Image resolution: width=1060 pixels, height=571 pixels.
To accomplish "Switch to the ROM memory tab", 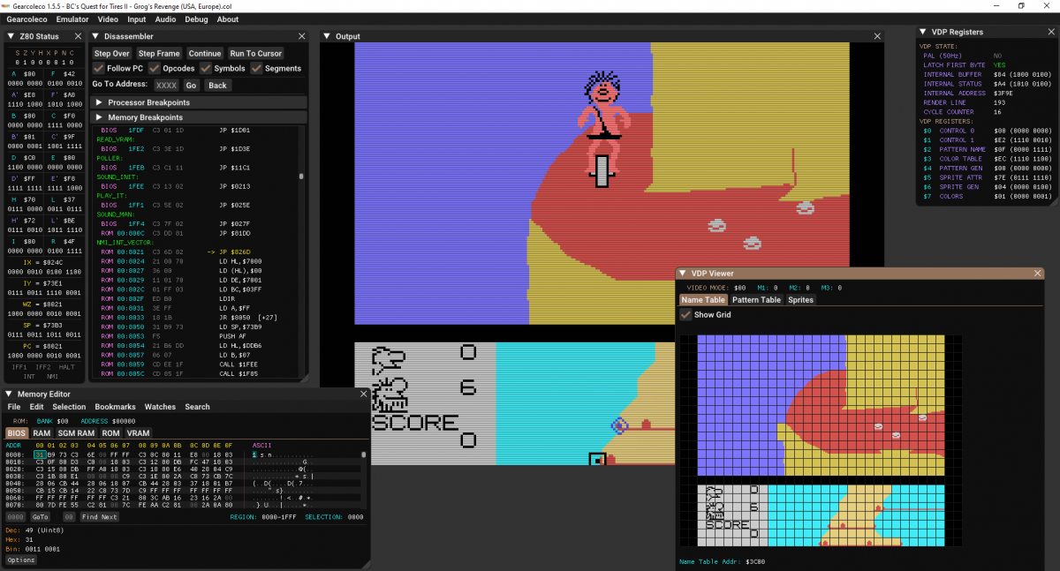I will click(110, 433).
